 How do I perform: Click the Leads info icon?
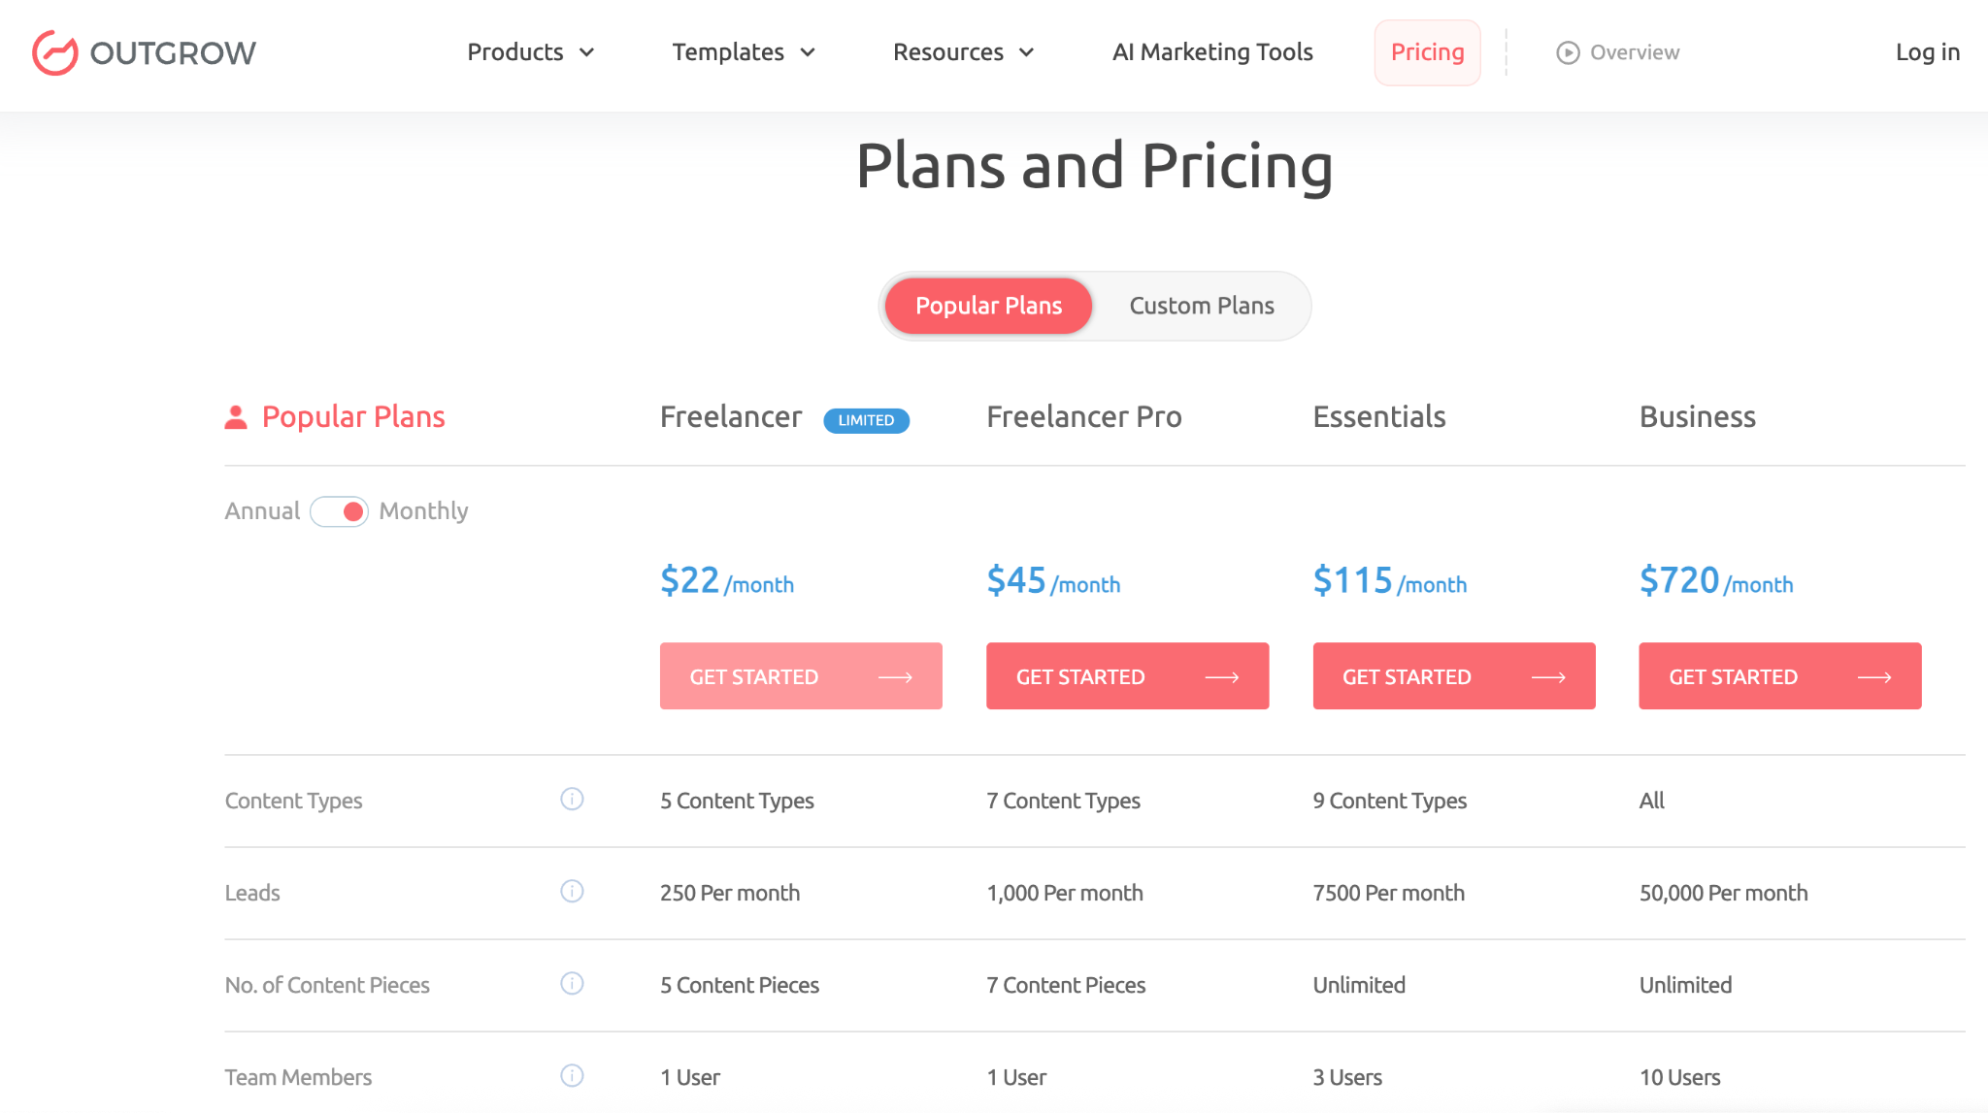click(572, 891)
